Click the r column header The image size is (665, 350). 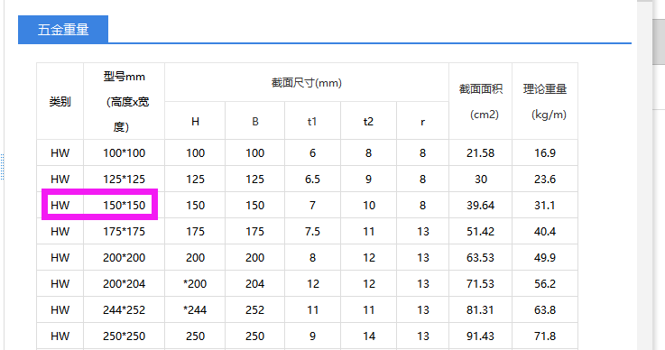tap(422, 122)
